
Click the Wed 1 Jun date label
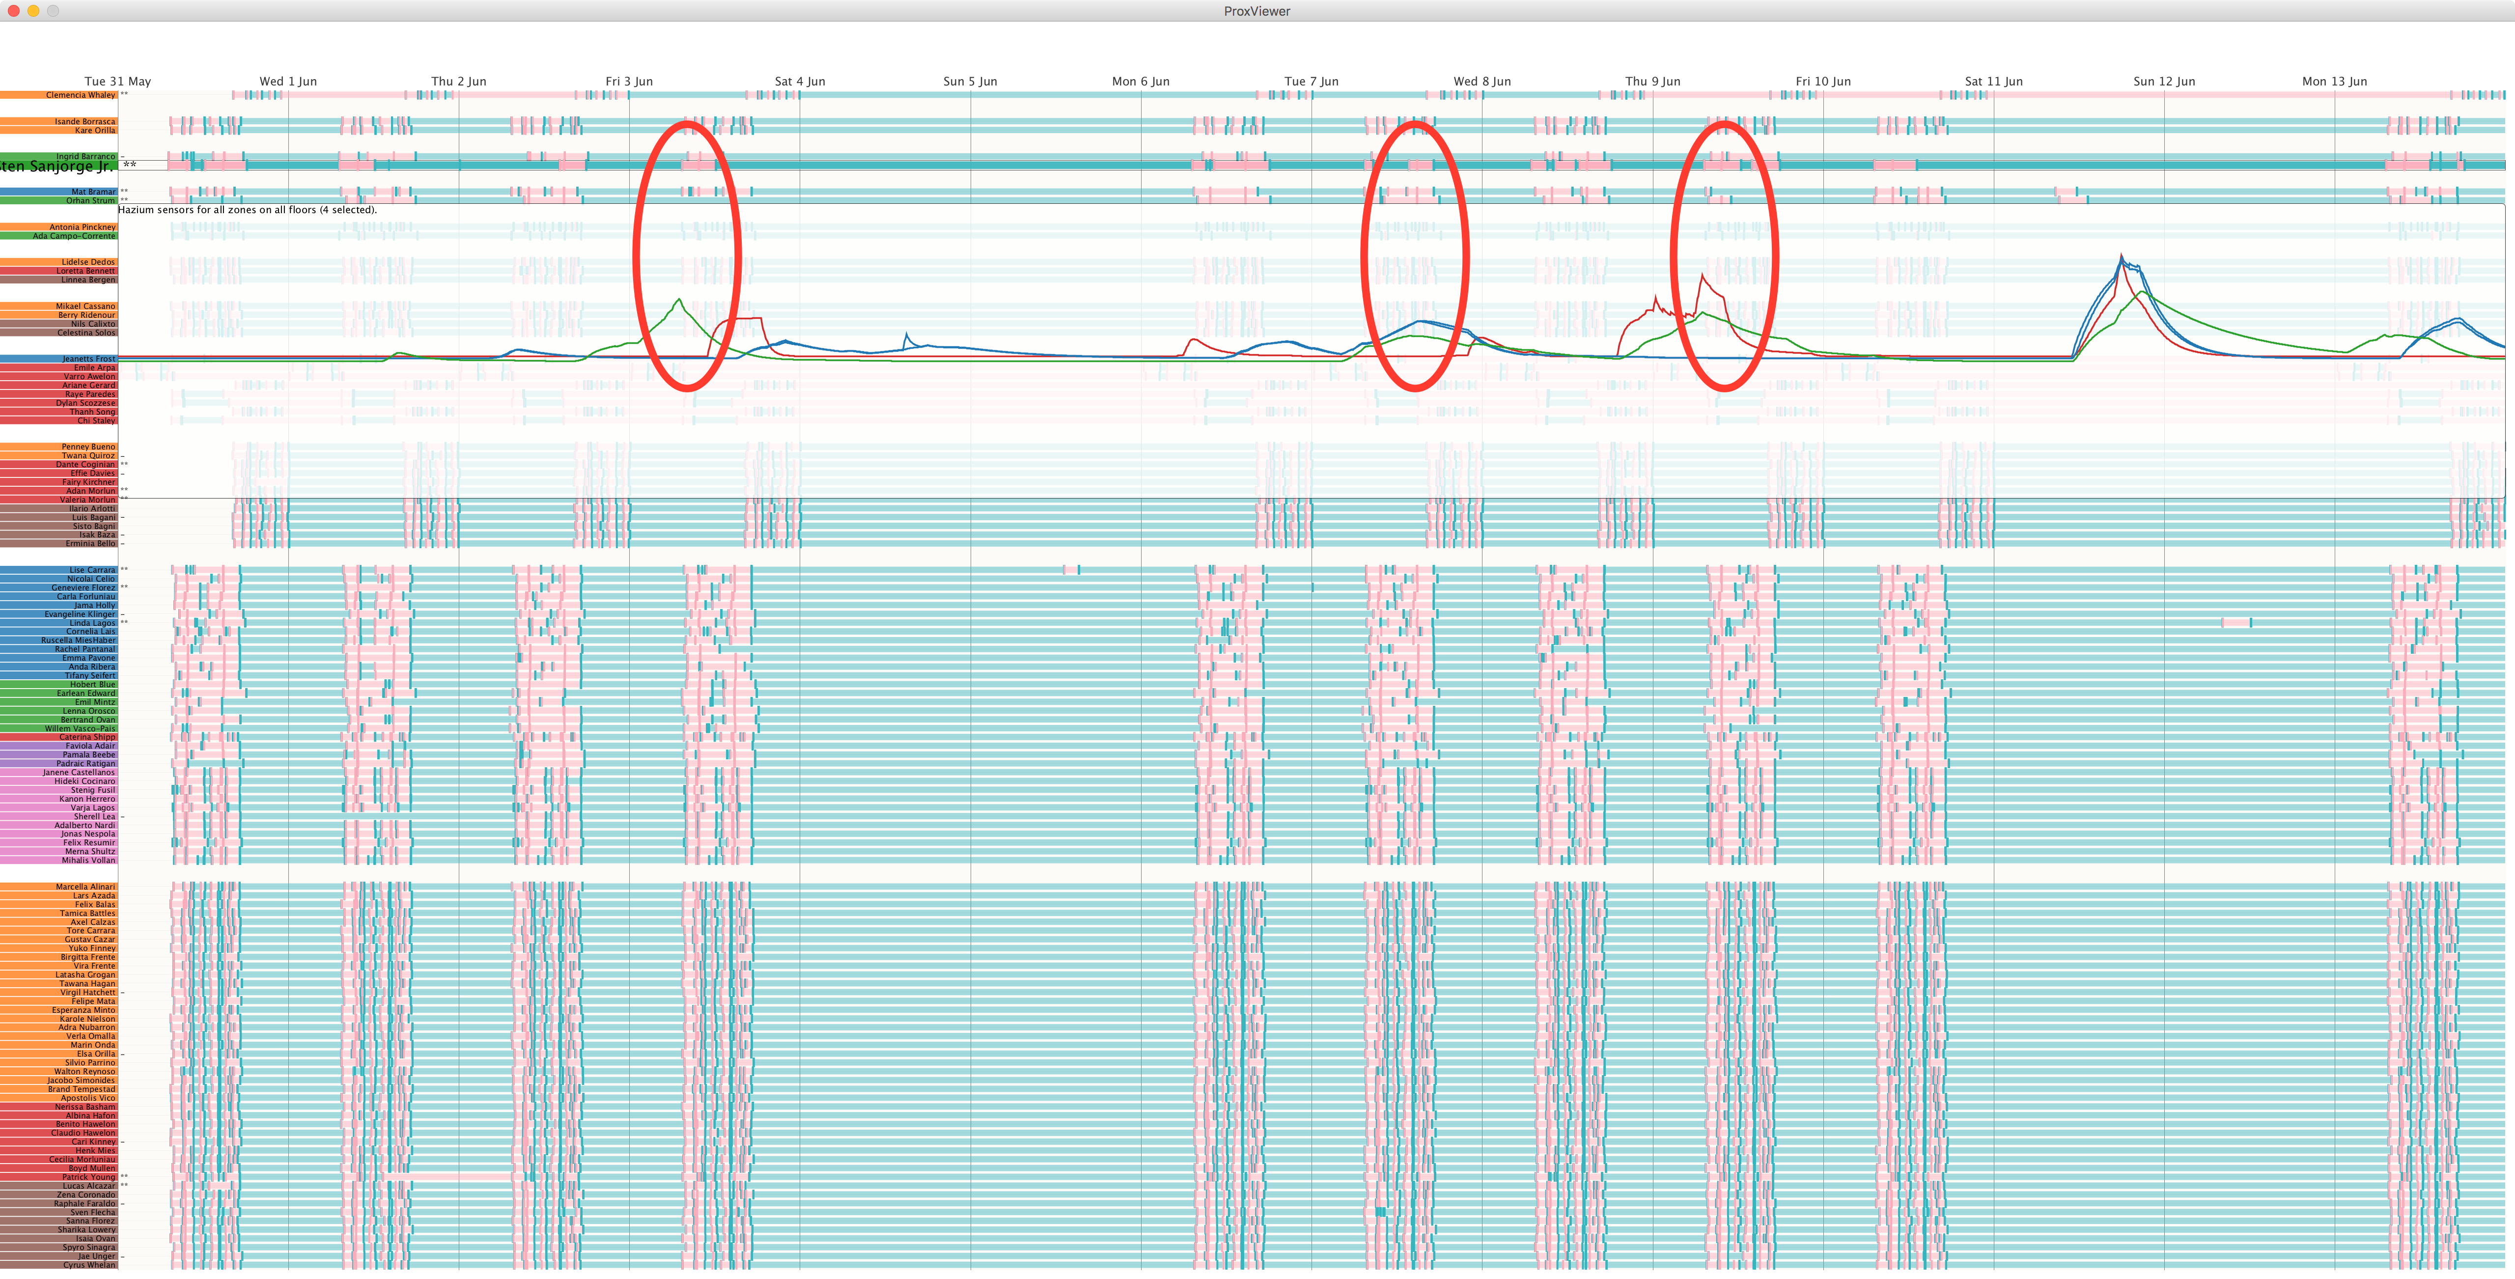click(x=288, y=81)
